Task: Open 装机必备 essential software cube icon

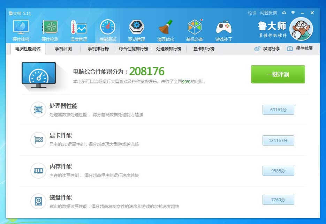Action: 195,27
